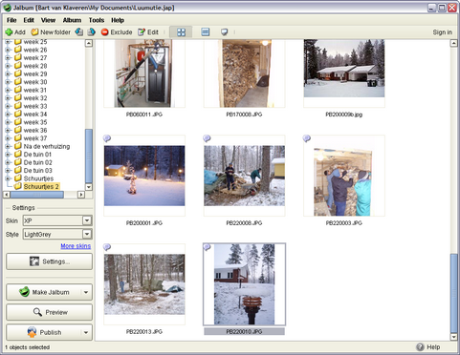The image size is (460, 355).
Task: Expand the week 30 tree node
Action: [x=8, y=82]
